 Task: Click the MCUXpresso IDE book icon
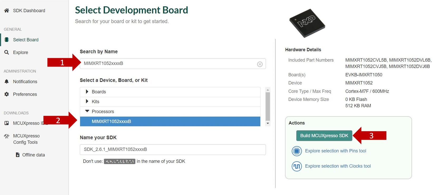click(x=7, y=123)
